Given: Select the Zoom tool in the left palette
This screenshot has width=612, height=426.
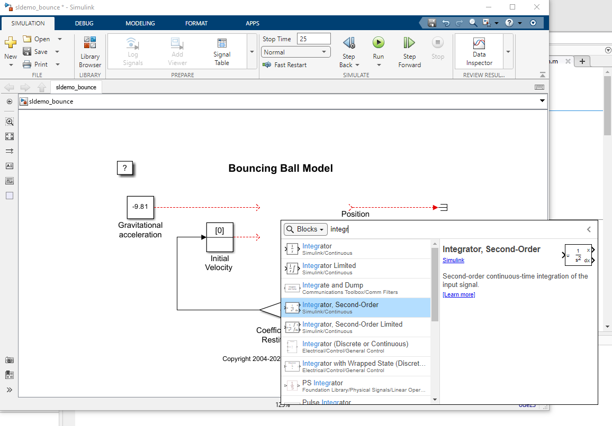Looking at the screenshot, I should click(x=10, y=122).
